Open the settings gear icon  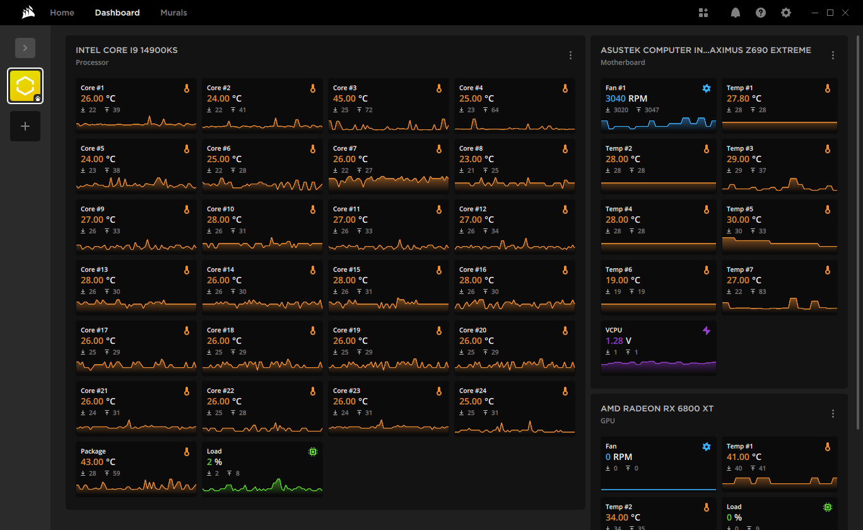[x=785, y=13]
